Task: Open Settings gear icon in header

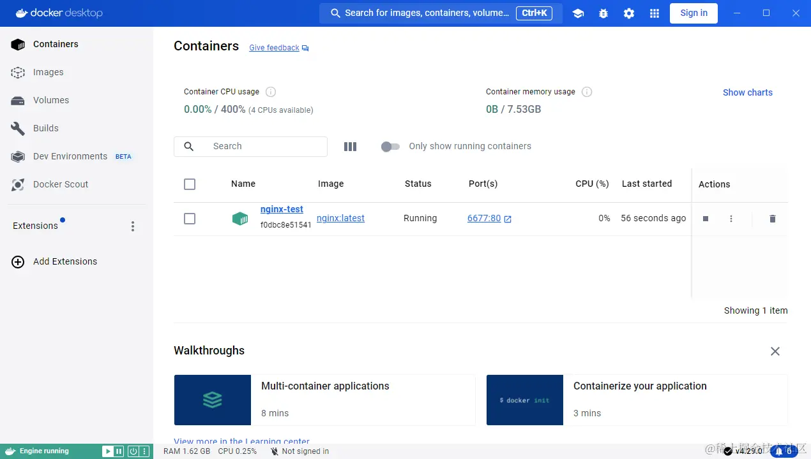Action: point(629,13)
